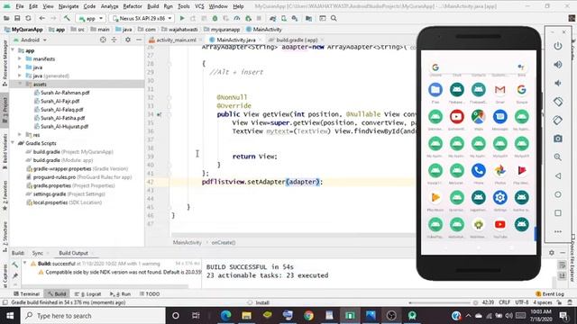Run the app with the green play button
The width and height of the screenshot is (577, 324).
[x=182, y=18]
